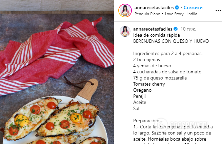Click the verified badge in the caption line
The image size is (222, 144).
[x=176, y=29]
